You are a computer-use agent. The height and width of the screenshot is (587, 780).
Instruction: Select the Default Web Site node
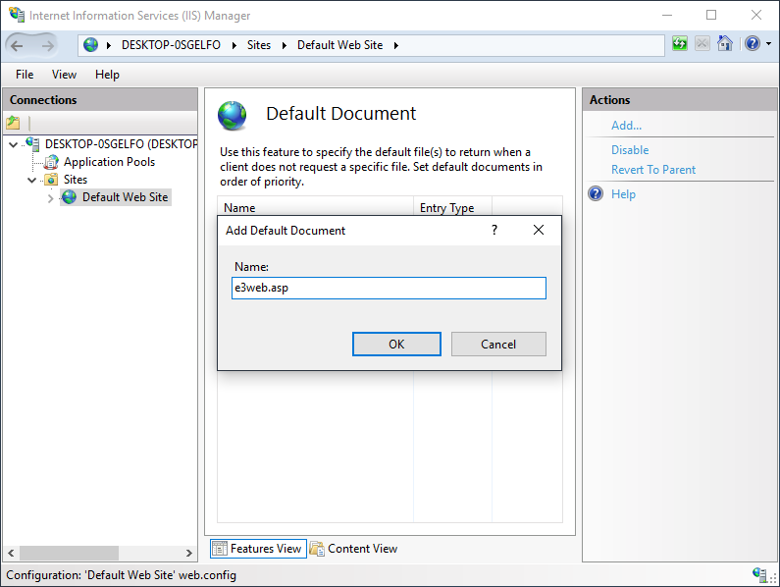125,197
